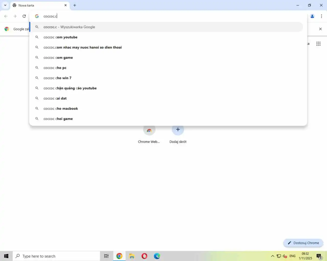Click Dodaj skrót add shortcut button
This screenshot has width=327, height=261.
178,134
